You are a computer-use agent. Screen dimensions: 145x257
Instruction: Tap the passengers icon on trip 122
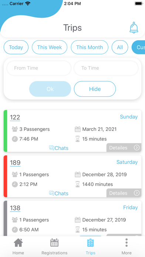tap(15, 129)
